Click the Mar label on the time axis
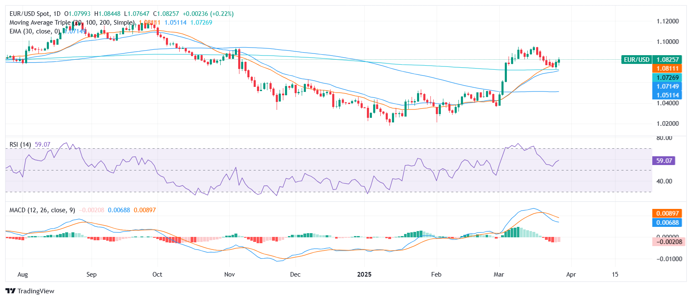This screenshot has height=300, width=692. [x=499, y=275]
